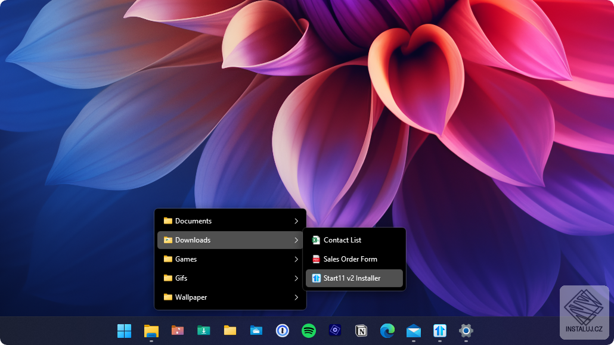Click the green downloads folder taskbar icon
614x345 pixels.
coord(203,330)
